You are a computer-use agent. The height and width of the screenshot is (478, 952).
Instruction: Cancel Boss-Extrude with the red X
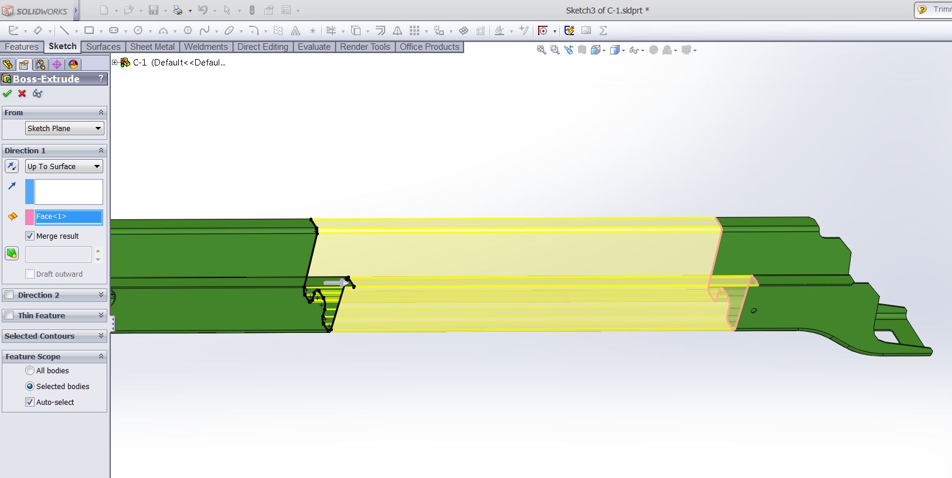pos(22,94)
